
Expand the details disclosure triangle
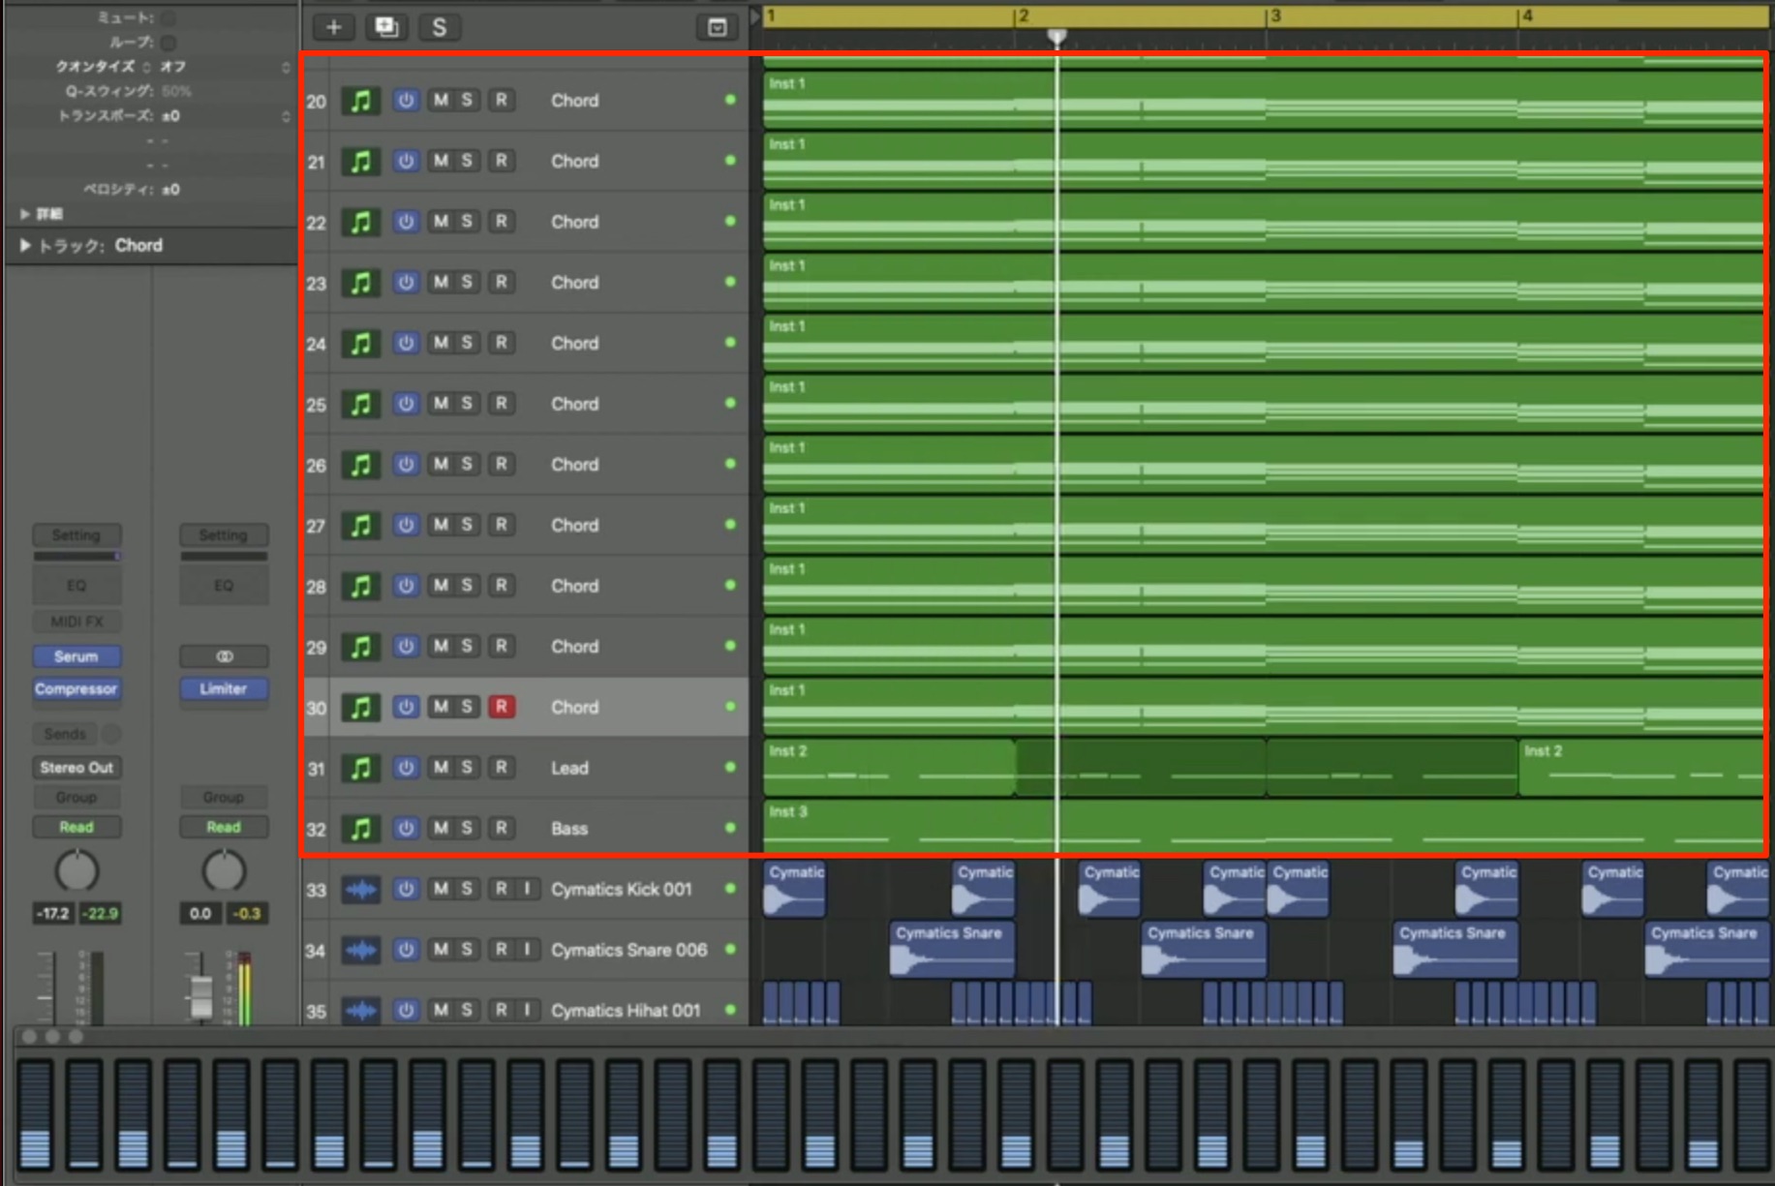24,214
